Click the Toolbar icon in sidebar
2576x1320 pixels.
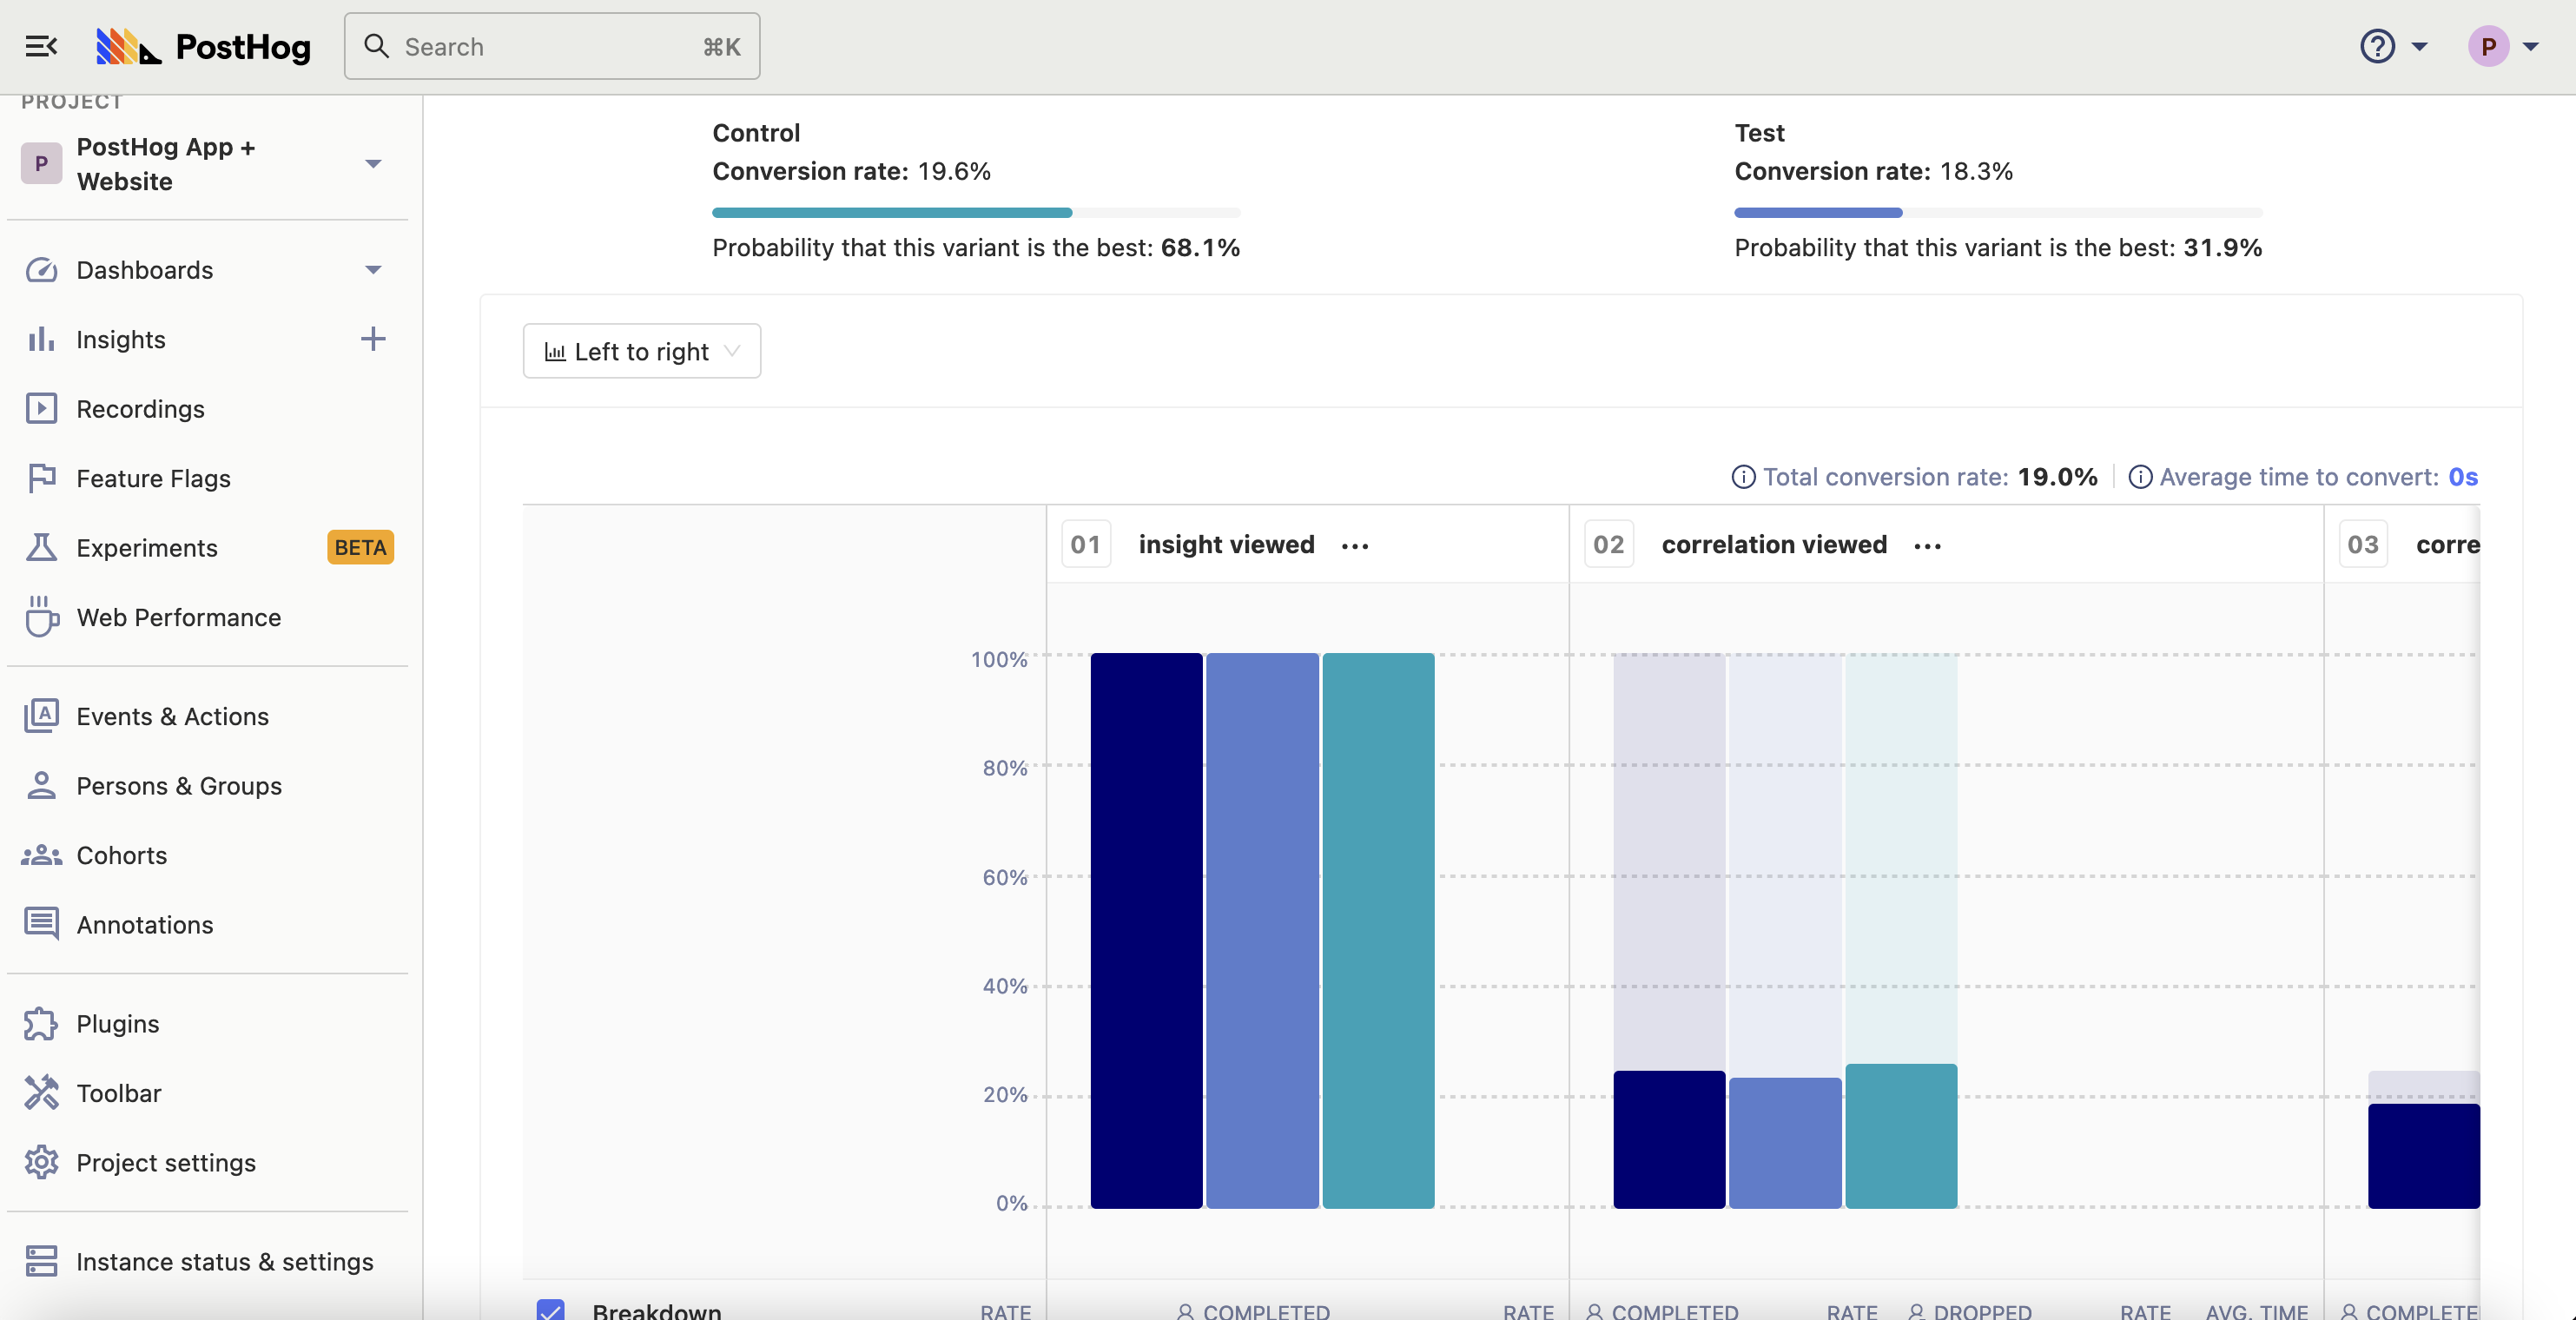coord(41,1092)
